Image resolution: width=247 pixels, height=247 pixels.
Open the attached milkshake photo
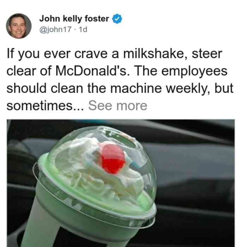(121, 183)
